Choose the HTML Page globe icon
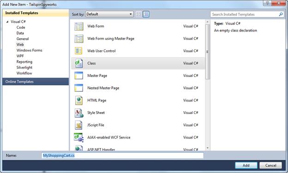This screenshot has width=288, height=173. coord(79,100)
